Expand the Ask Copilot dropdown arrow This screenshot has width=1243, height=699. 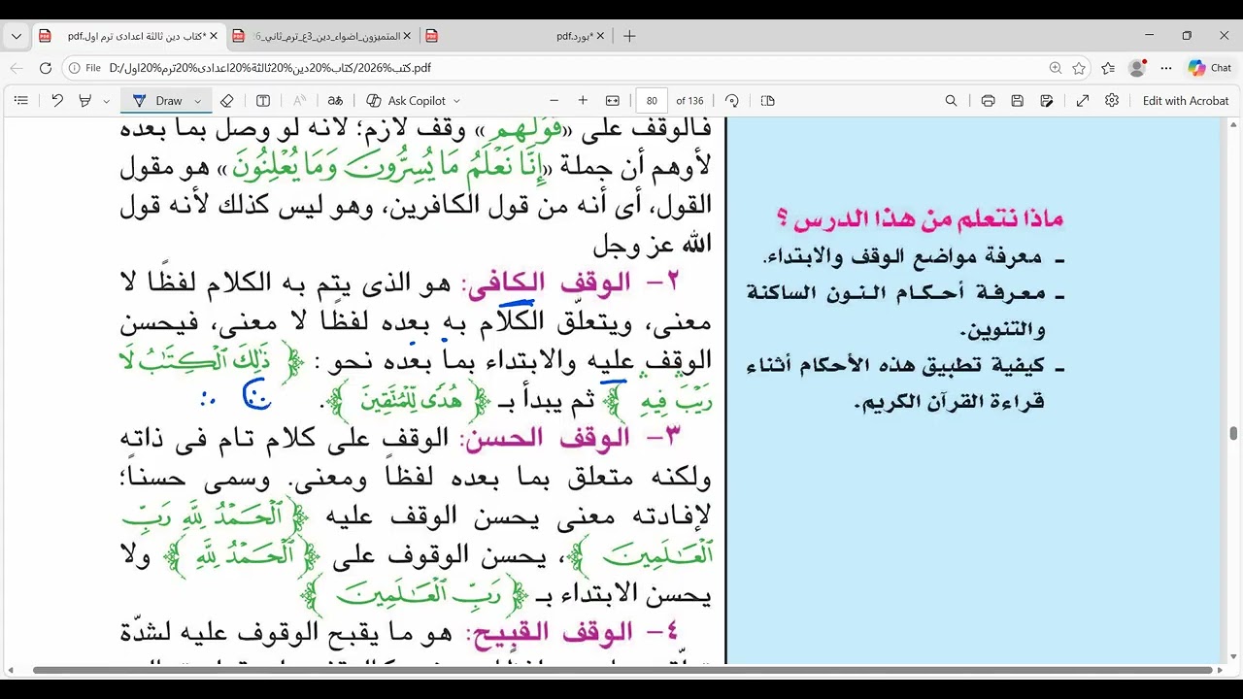pyautogui.click(x=456, y=101)
